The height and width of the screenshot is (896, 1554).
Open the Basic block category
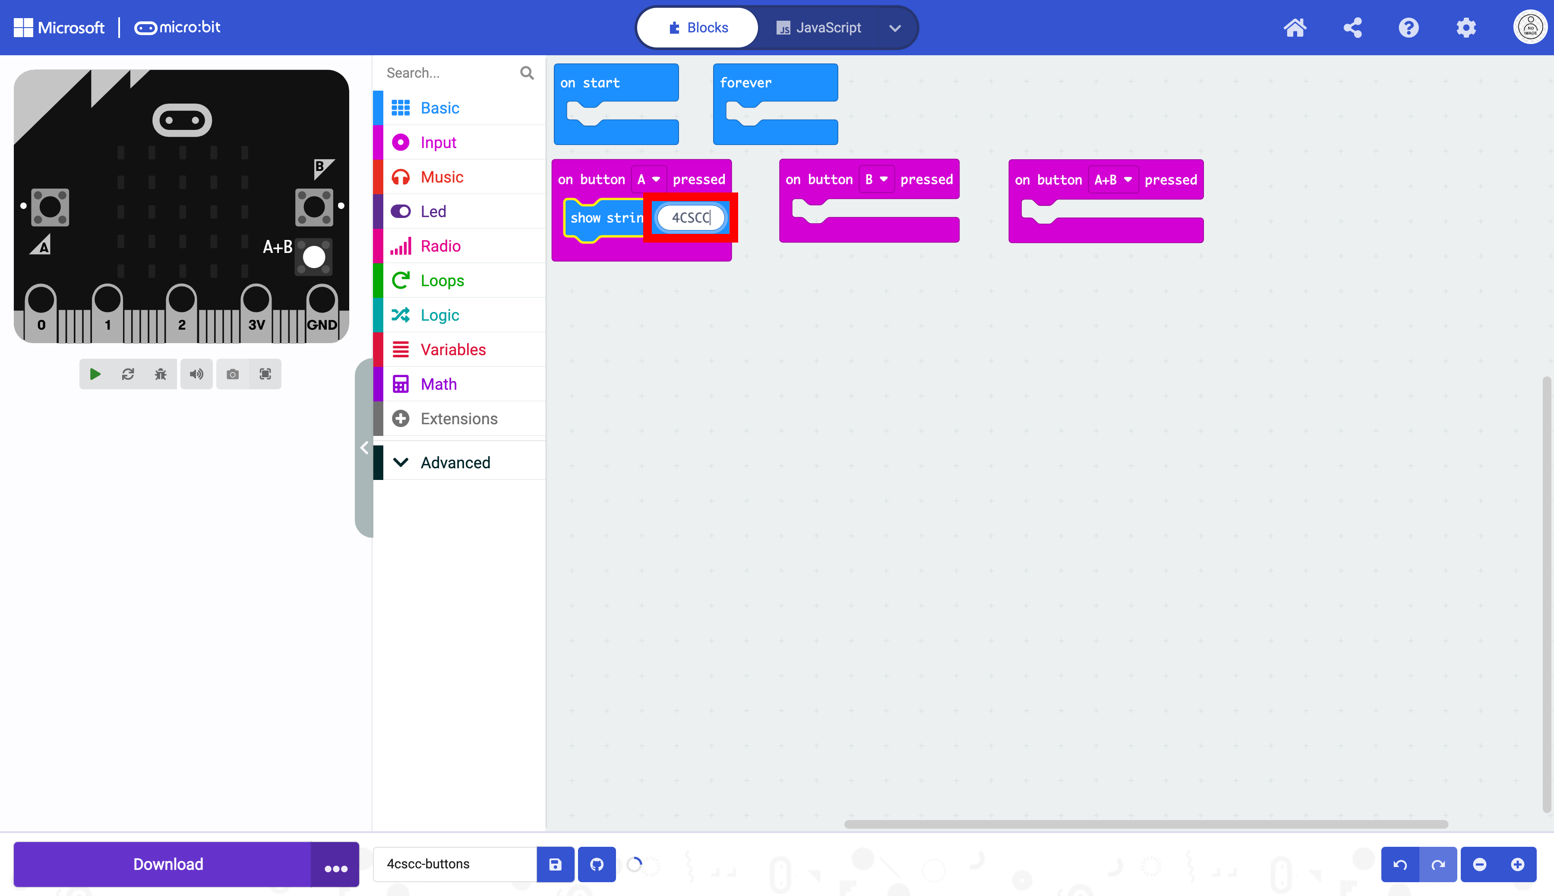pyautogui.click(x=459, y=108)
